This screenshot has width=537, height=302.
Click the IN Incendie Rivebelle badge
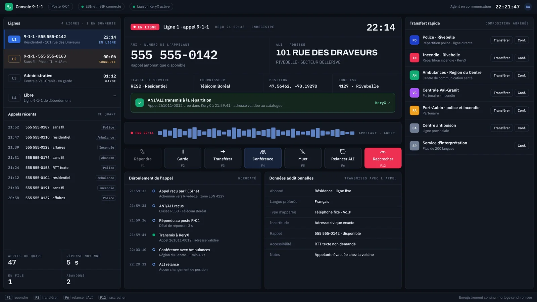tap(414, 58)
